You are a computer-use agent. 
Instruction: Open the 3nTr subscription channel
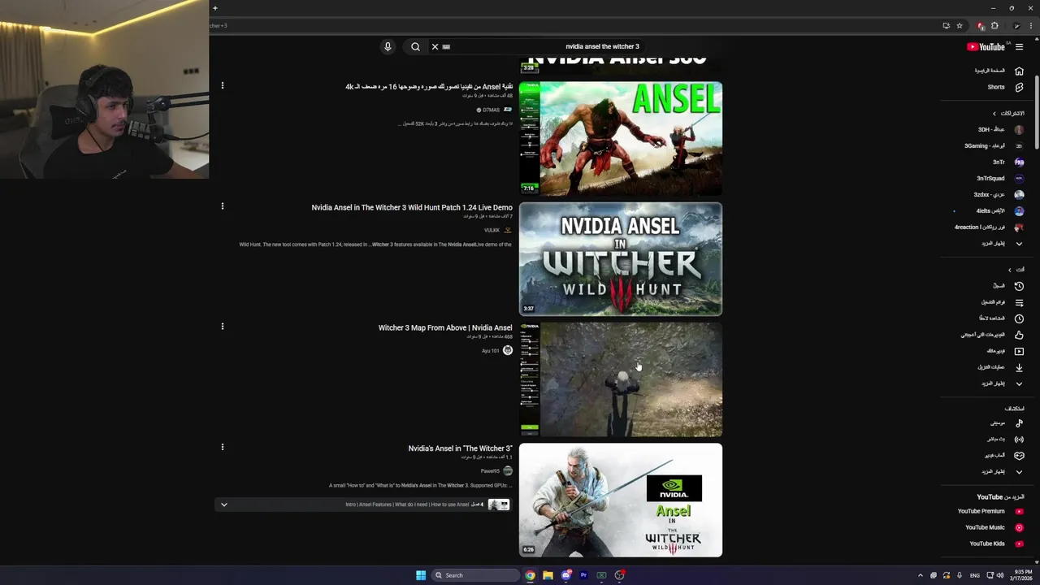1007,162
